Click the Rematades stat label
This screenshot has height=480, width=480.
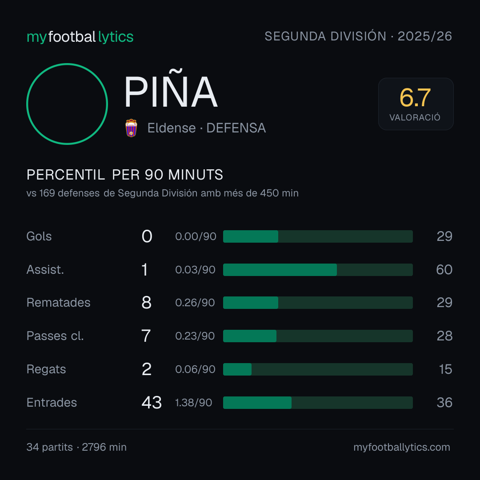point(59,303)
